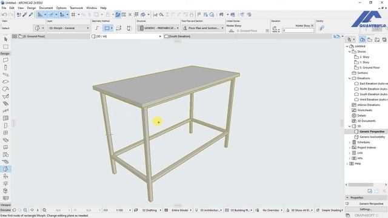
Task: Open the File menu
Action: pyautogui.click(x=4, y=8)
